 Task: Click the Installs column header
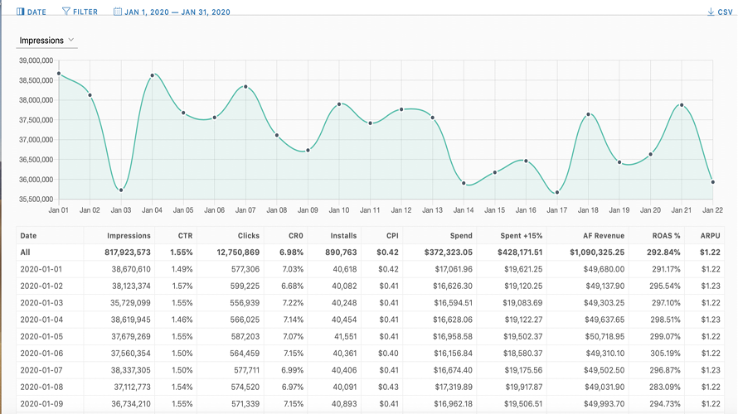point(343,236)
